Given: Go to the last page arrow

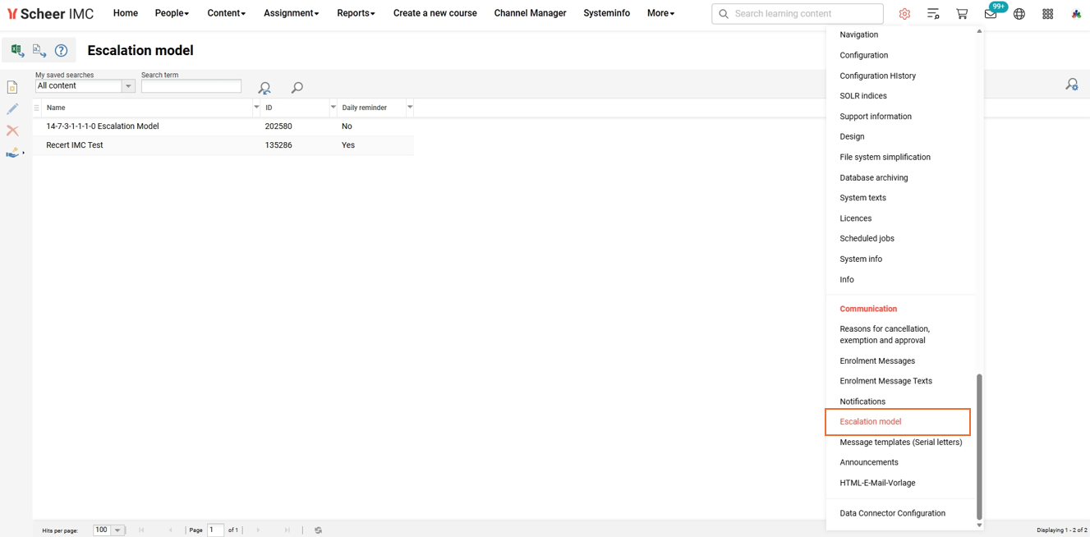Looking at the screenshot, I should (287, 530).
